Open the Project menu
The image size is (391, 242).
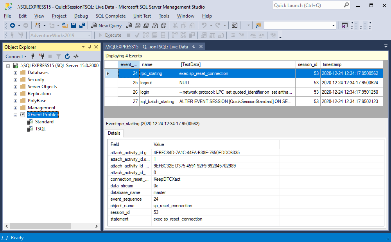(59, 16)
